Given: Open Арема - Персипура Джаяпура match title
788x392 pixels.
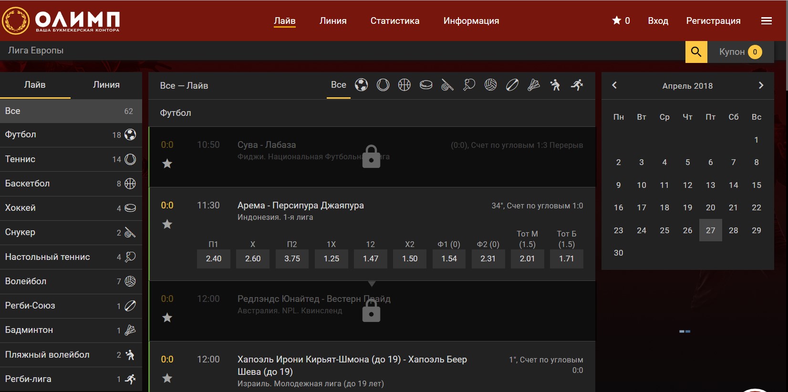Looking at the screenshot, I should [301, 205].
